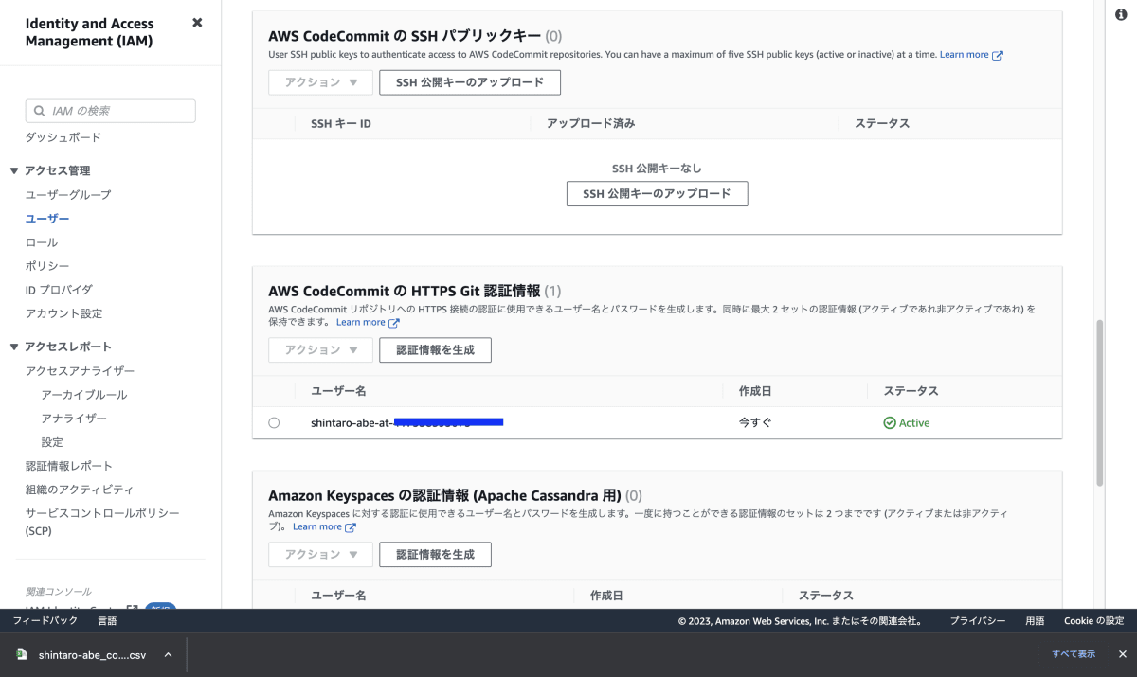
Task: Open サービスコントロールポリシー (SCP)
Action: [x=102, y=522]
